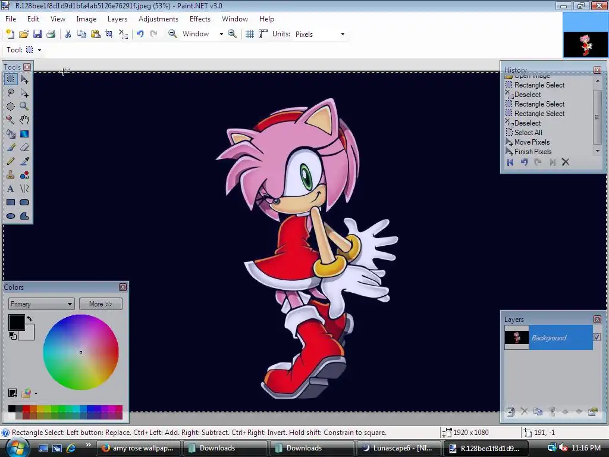This screenshot has width=609, height=457.
Task: Toggle Background layer visibility checkbox
Action: tap(597, 337)
